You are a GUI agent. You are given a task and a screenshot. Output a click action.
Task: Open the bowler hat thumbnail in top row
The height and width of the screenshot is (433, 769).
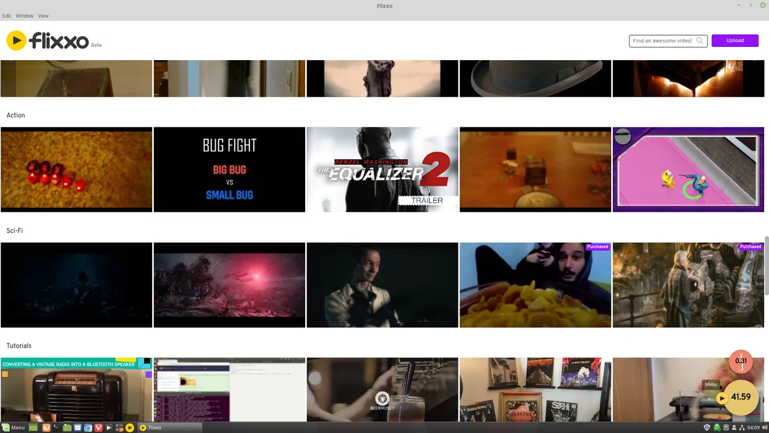click(x=535, y=78)
